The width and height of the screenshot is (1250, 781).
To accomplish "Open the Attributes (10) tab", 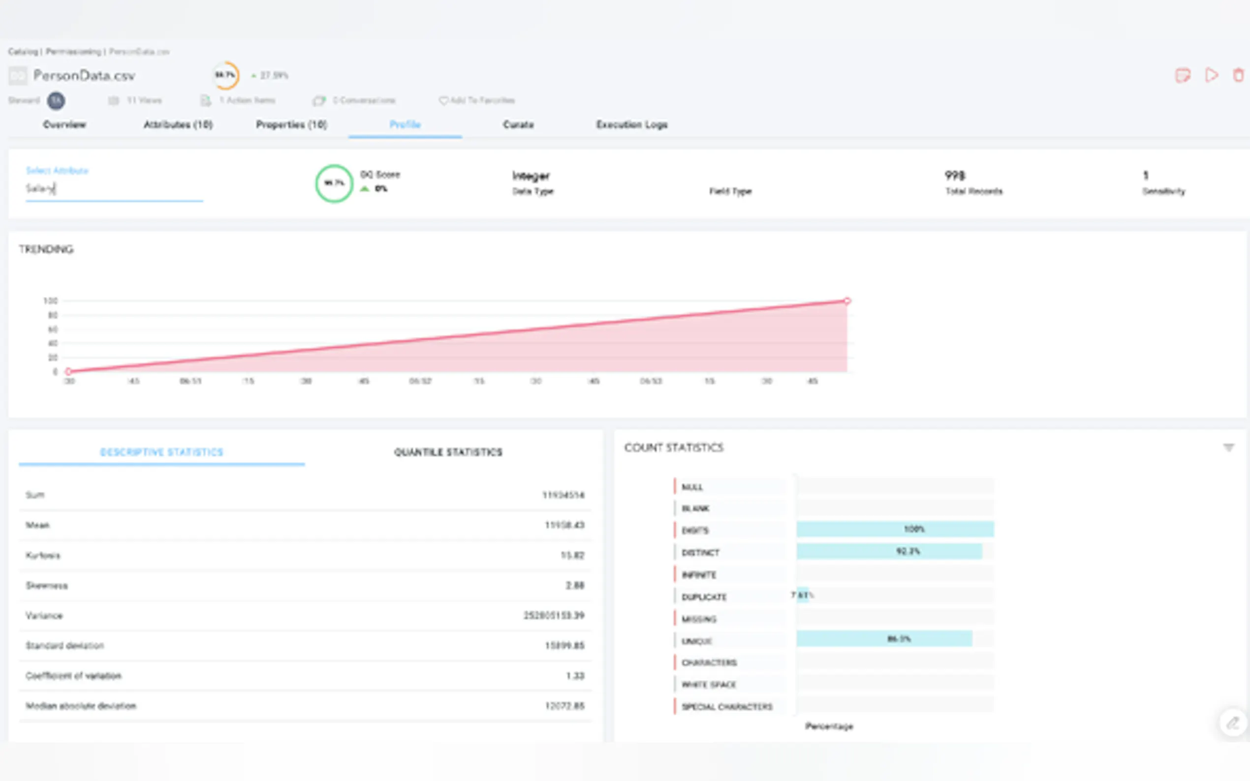I will (x=178, y=125).
